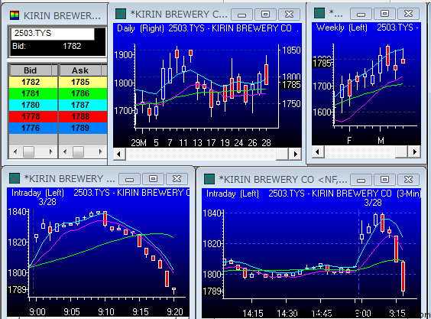The image size is (431, 319).
Task: Click Daily chart's left scroll arrow
Action: [x=119, y=154]
